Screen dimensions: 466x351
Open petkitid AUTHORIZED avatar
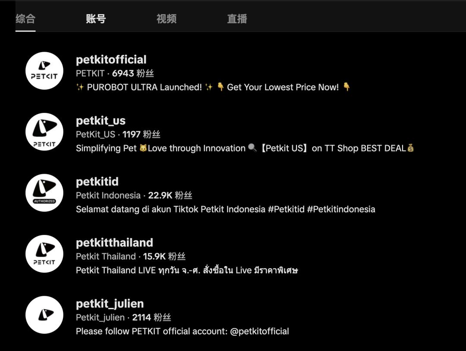point(44,193)
